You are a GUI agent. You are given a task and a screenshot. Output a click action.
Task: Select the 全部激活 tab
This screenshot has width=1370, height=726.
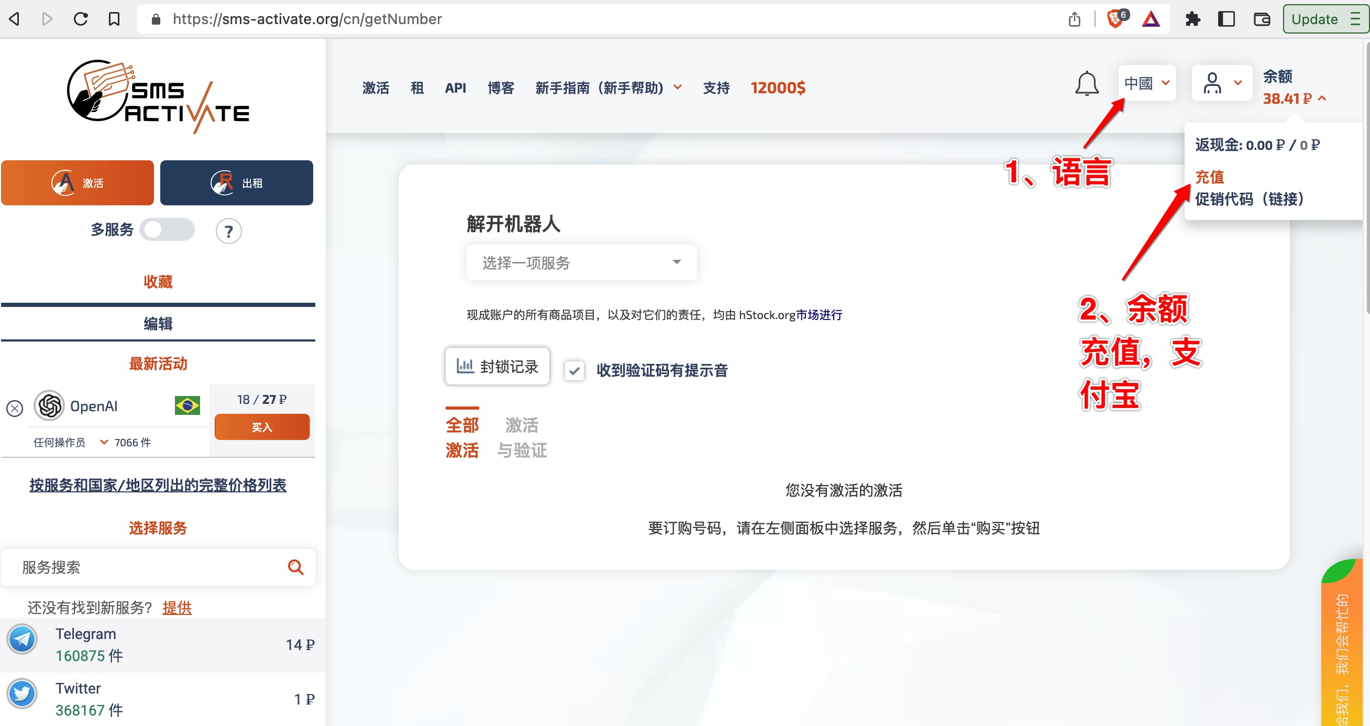[x=462, y=438]
